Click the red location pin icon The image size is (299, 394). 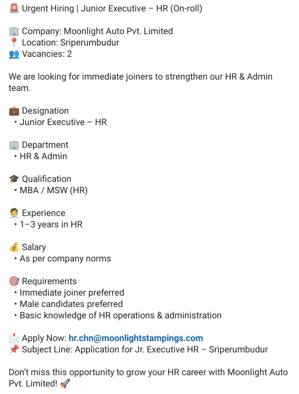14,43
